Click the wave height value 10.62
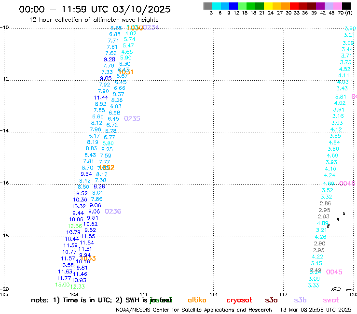This screenshot has height=314, width=357. pyautogui.click(x=91, y=224)
